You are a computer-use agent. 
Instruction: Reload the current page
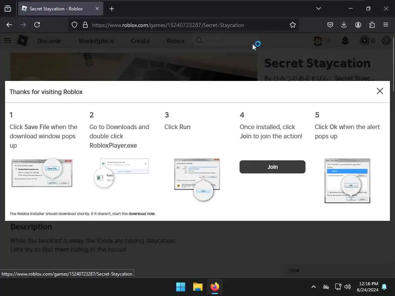click(37, 25)
